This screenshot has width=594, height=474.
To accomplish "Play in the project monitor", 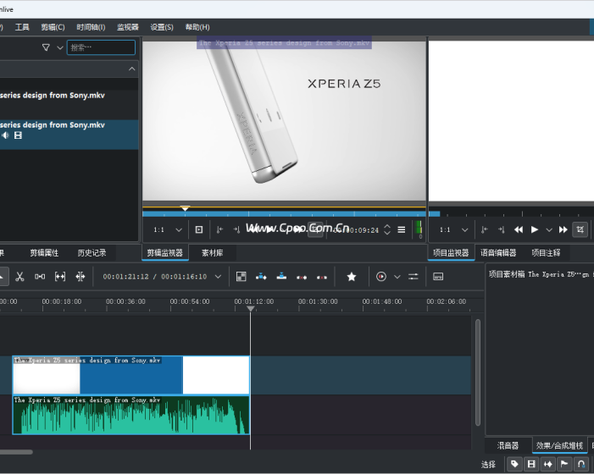I will tap(535, 229).
